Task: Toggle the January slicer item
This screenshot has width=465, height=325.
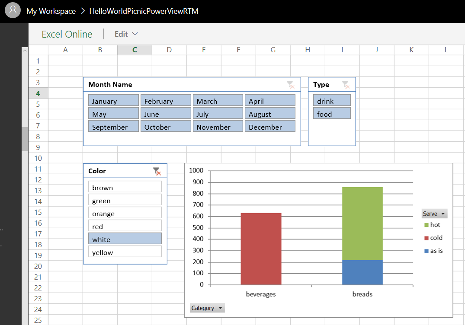Action: tap(114, 100)
